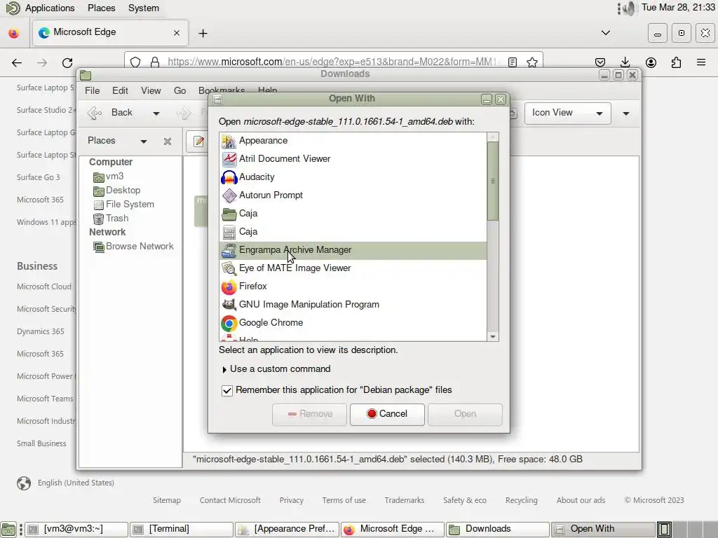
Task: Open the Go menu in Downloads window
Action: click(x=179, y=91)
